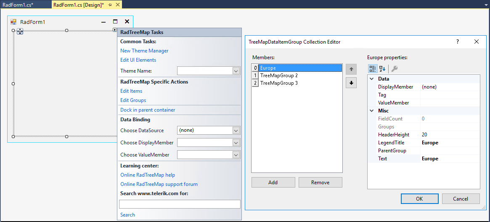The height and width of the screenshot is (222, 490).
Task: Open Online RadTreeMap support forum link
Action: coord(159,184)
